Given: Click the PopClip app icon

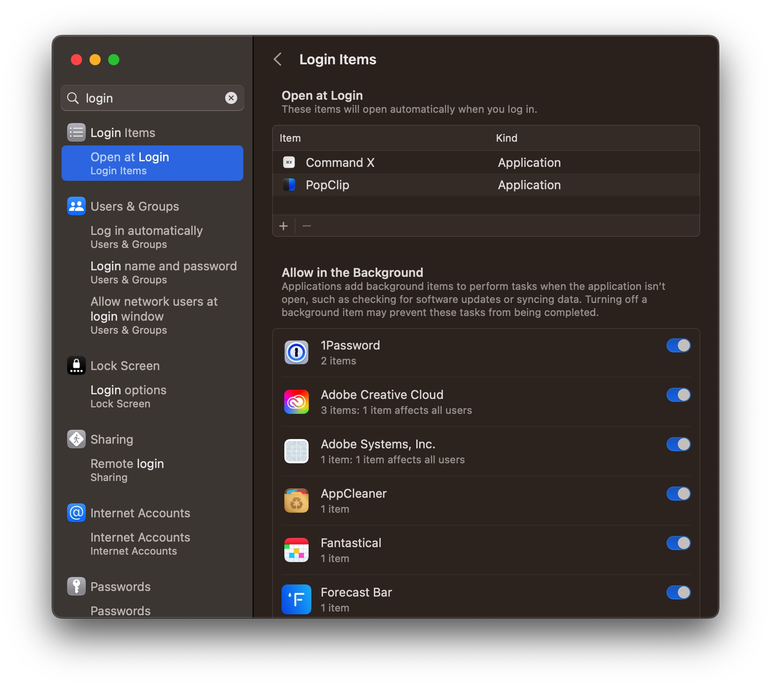Looking at the screenshot, I should 289,185.
